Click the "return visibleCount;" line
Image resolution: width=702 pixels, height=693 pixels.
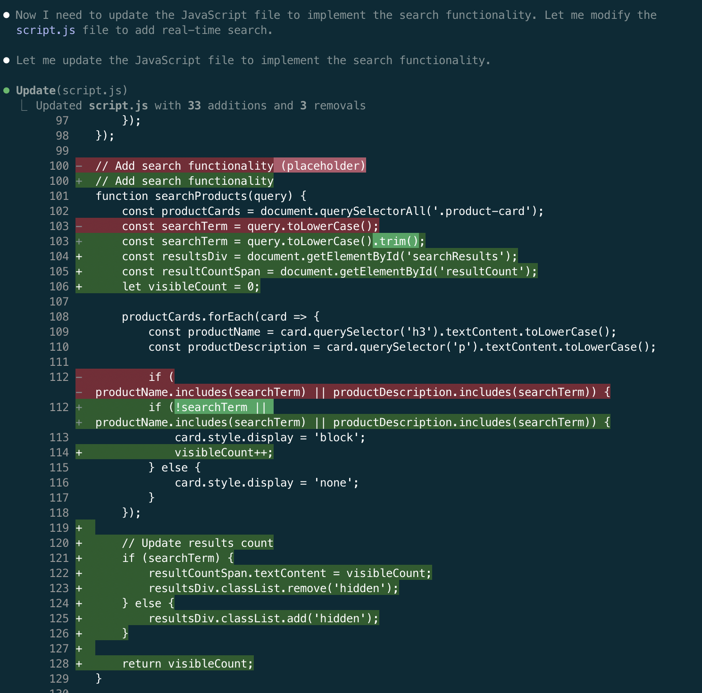[187, 664]
